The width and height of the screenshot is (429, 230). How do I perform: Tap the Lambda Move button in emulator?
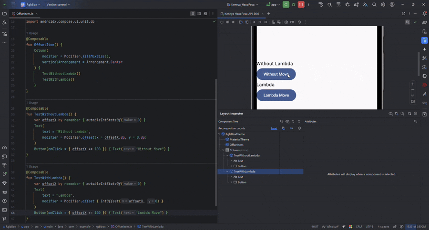276,95
